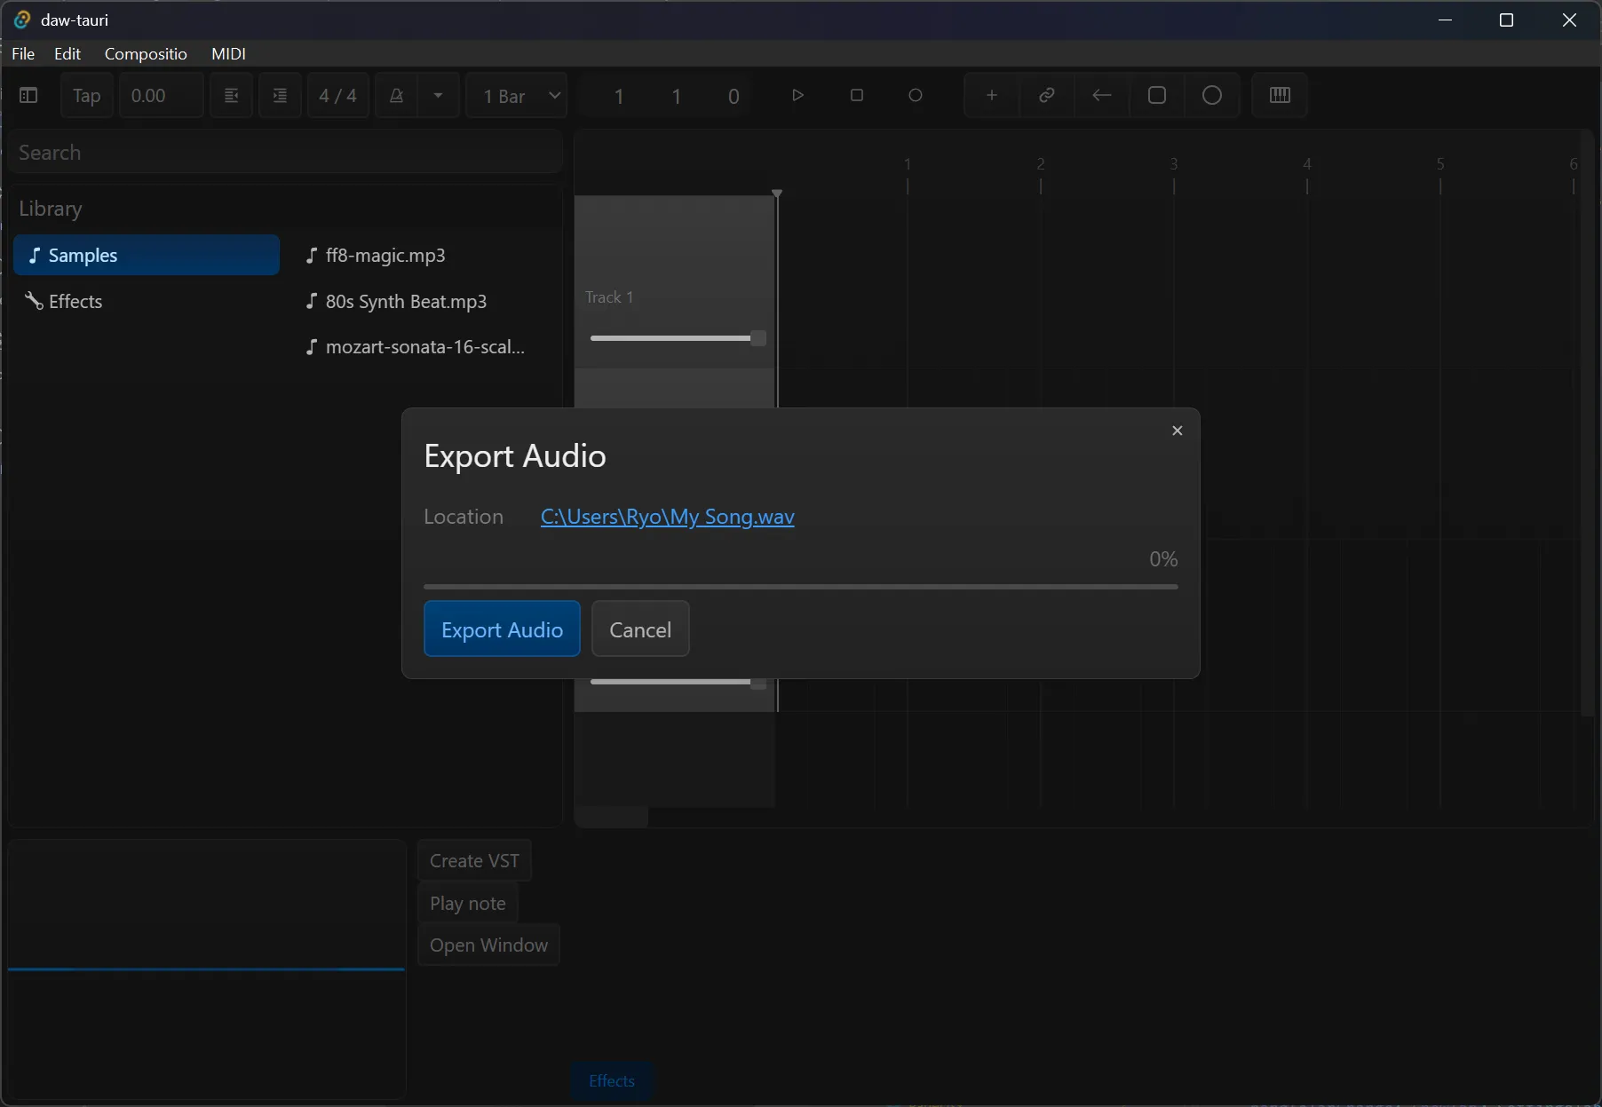This screenshot has height=1107, width=1602.
Task: Click the rounded square icon
Action: pyautogui.click(x=1157, y=95)
